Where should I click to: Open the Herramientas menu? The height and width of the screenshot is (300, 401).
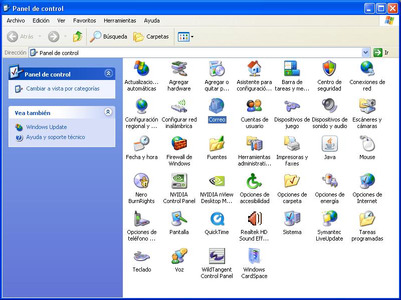click(120, 20)
